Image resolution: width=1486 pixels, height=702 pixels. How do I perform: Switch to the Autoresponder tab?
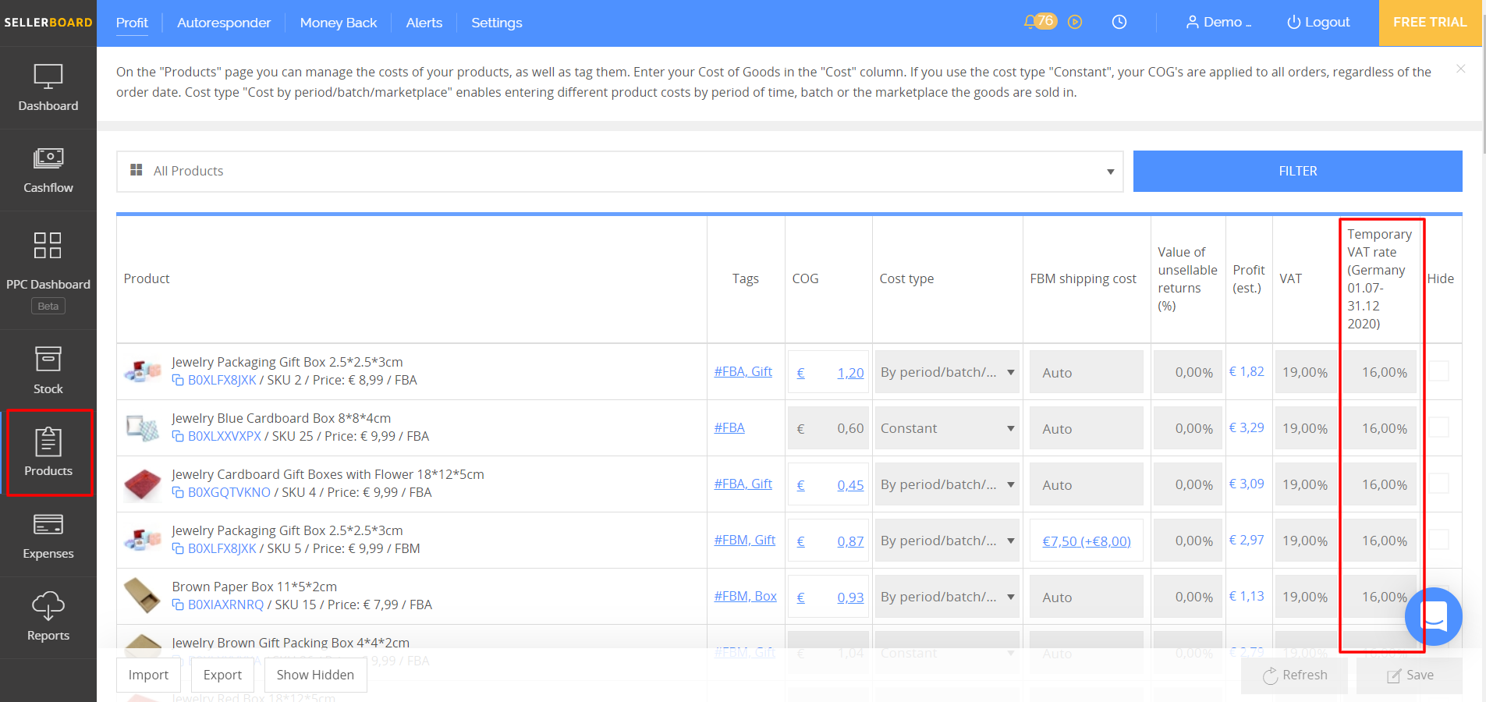click(x=224, y=23)
